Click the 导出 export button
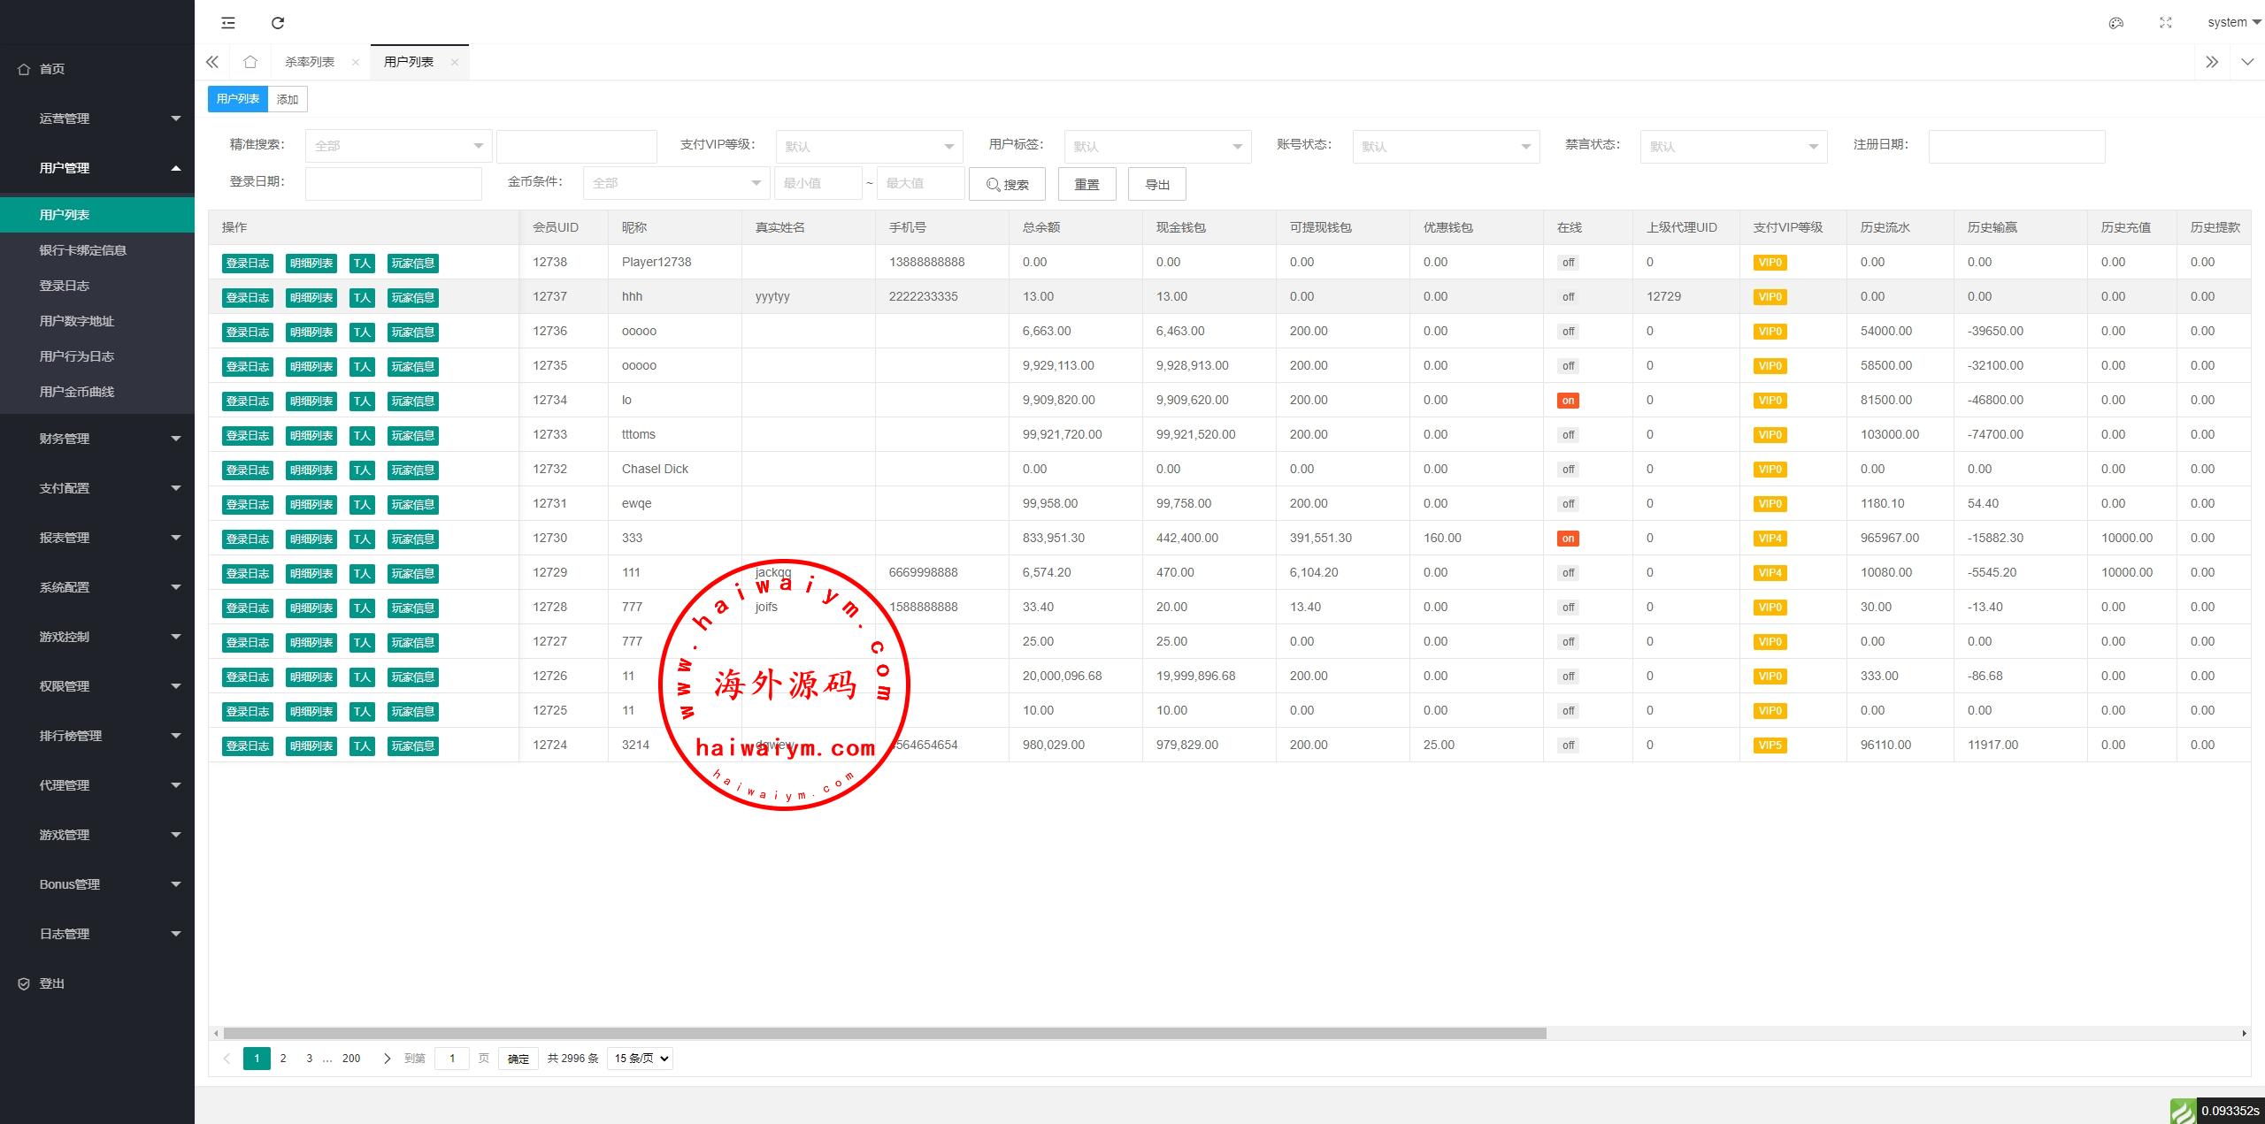This screenshot has width=2265, height=1124. click(1156, 184)
